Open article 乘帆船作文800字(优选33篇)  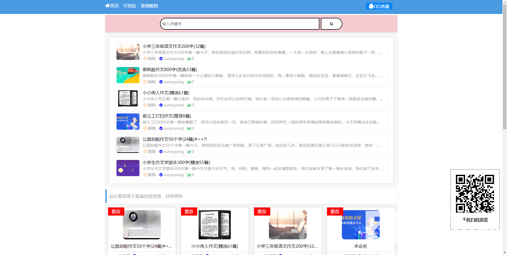[170, 70]
